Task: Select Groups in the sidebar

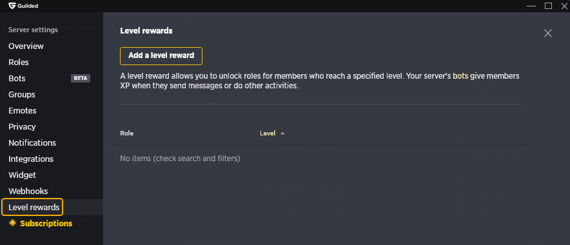Action: pyautogui.click(x=22, y=95)
